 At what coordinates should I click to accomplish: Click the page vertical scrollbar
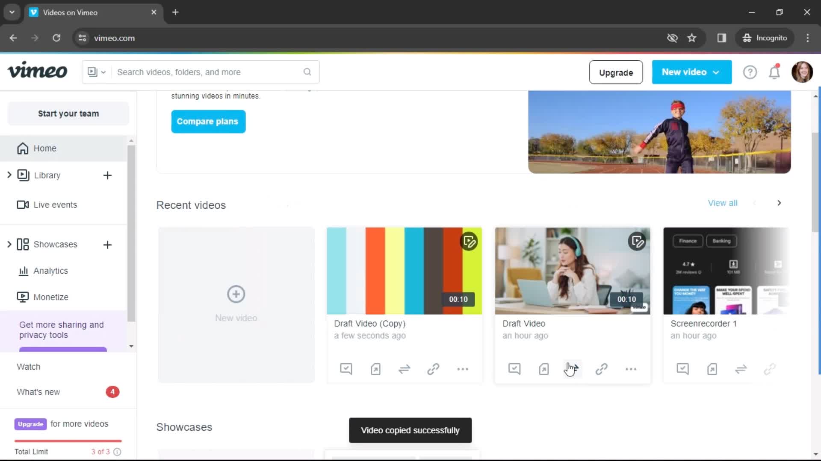(x=815, y=183)
